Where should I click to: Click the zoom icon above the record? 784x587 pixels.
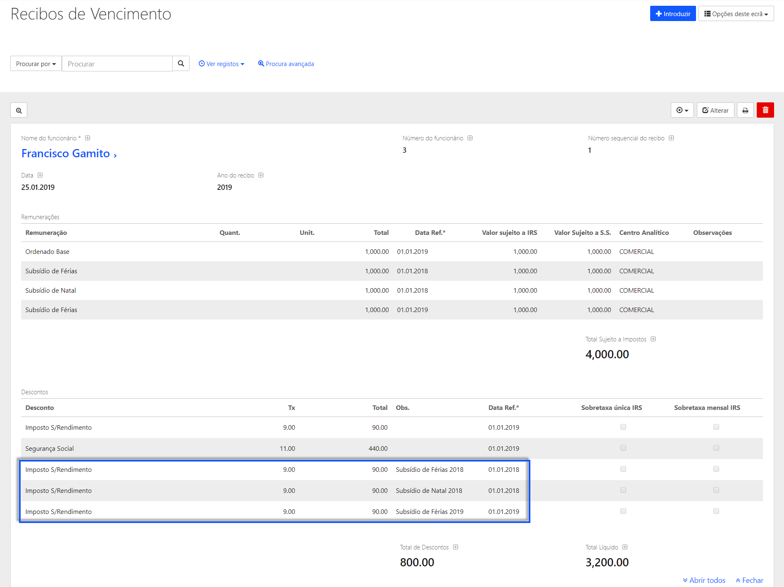click(19, 110)
